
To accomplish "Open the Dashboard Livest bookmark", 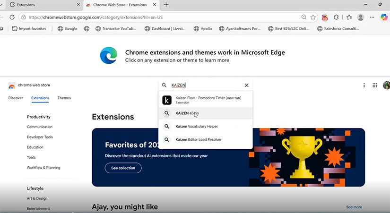I will click(165, 29).
